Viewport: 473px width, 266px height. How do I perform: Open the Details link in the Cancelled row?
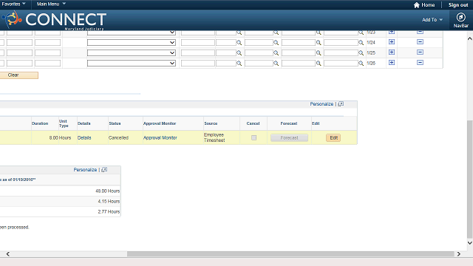(x=84, y=138)
